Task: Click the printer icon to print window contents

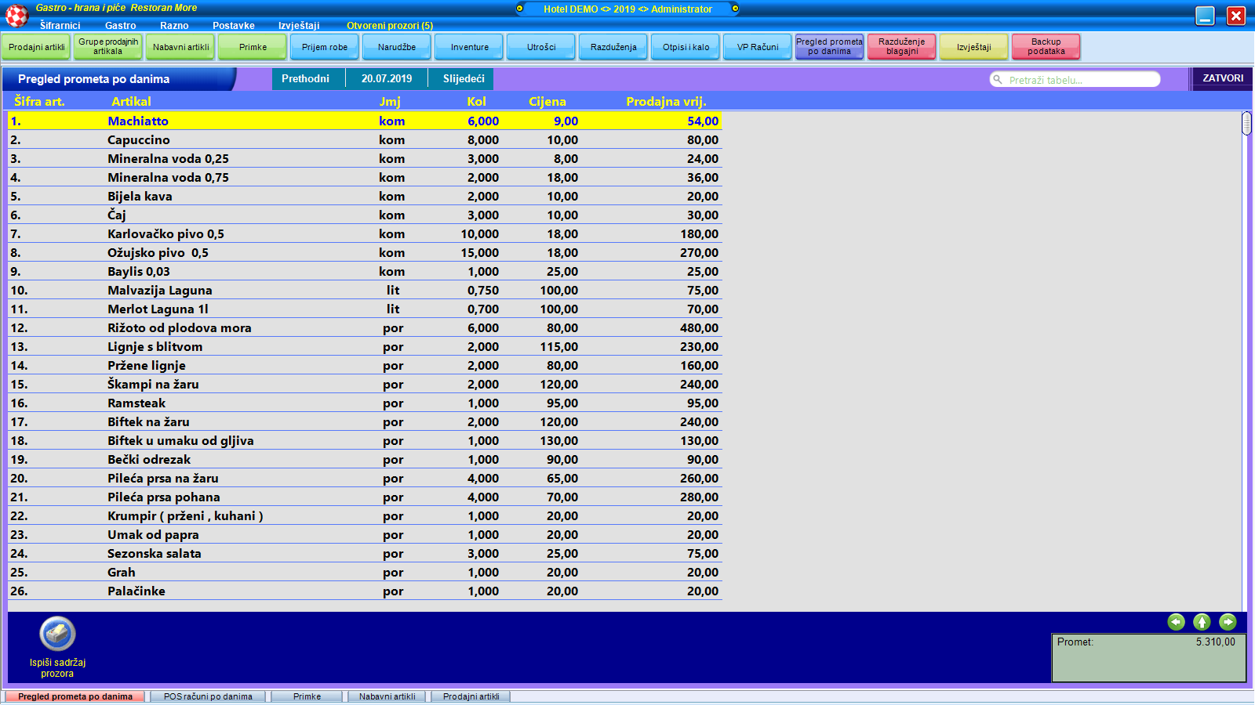Action: (x=57, y=634)
